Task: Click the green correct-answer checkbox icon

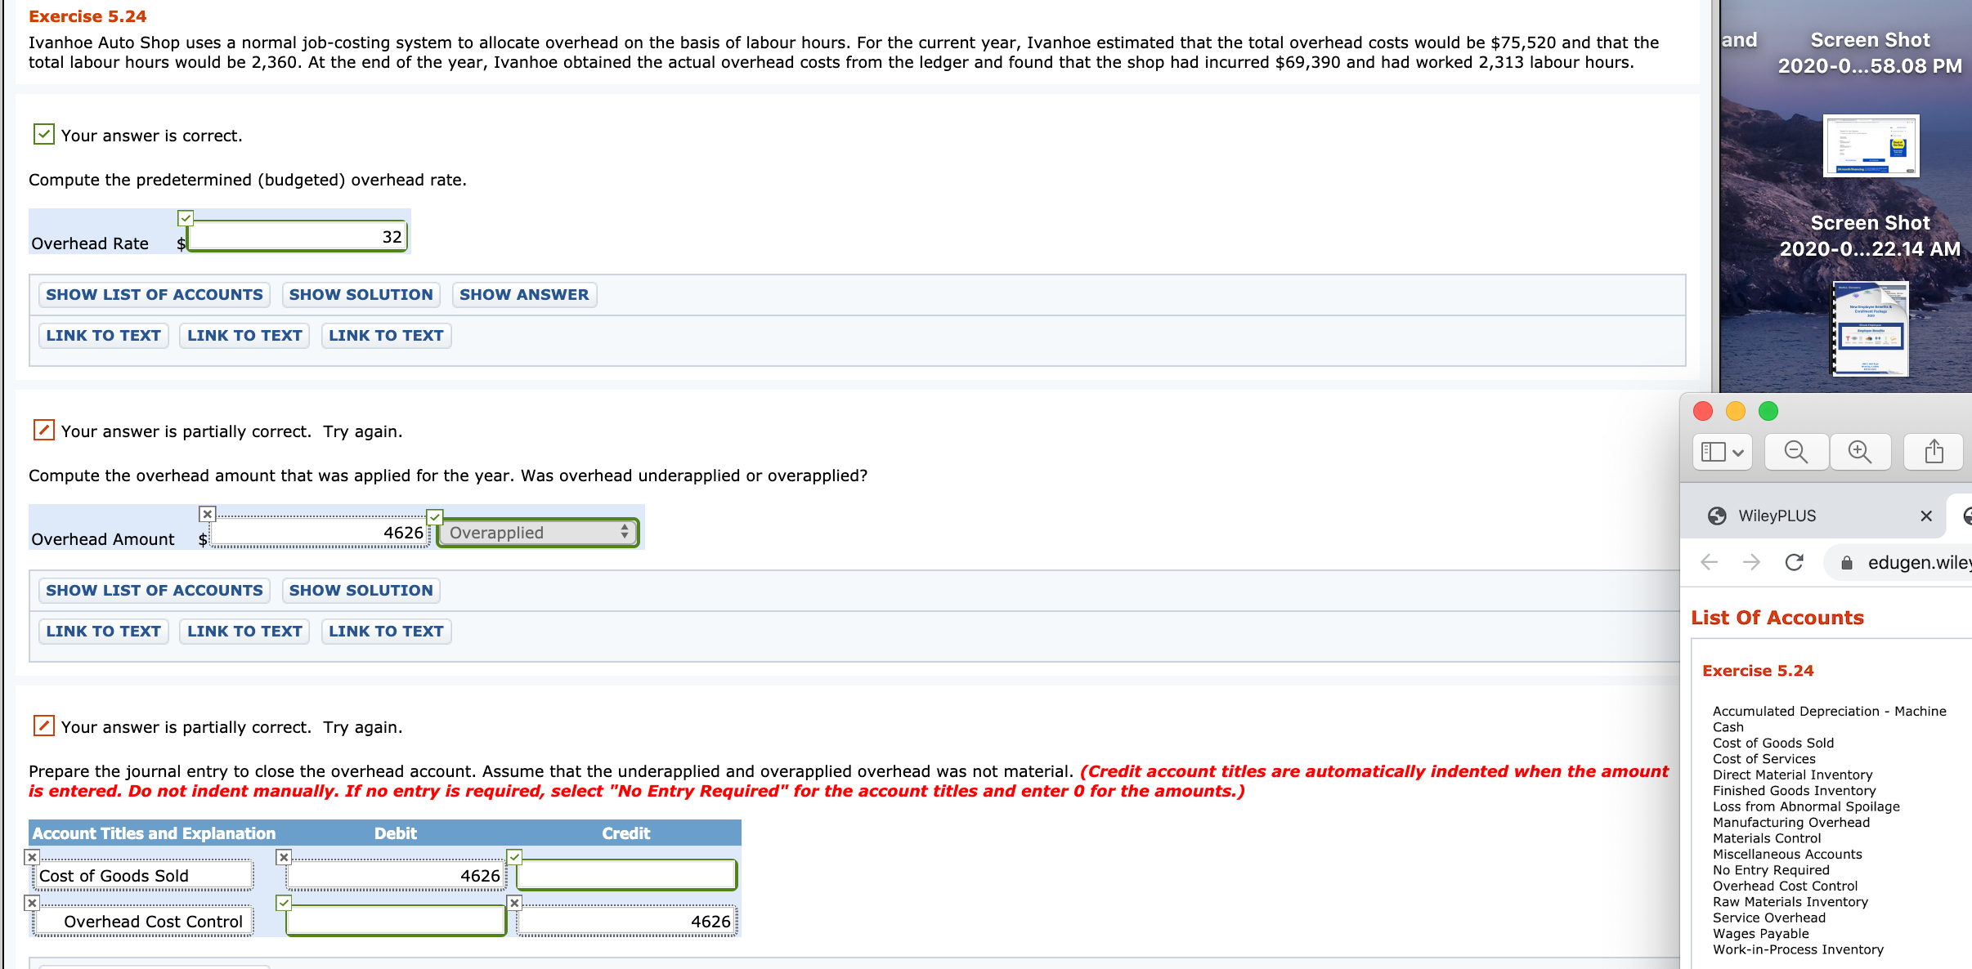Action: [x=44, y=134]
